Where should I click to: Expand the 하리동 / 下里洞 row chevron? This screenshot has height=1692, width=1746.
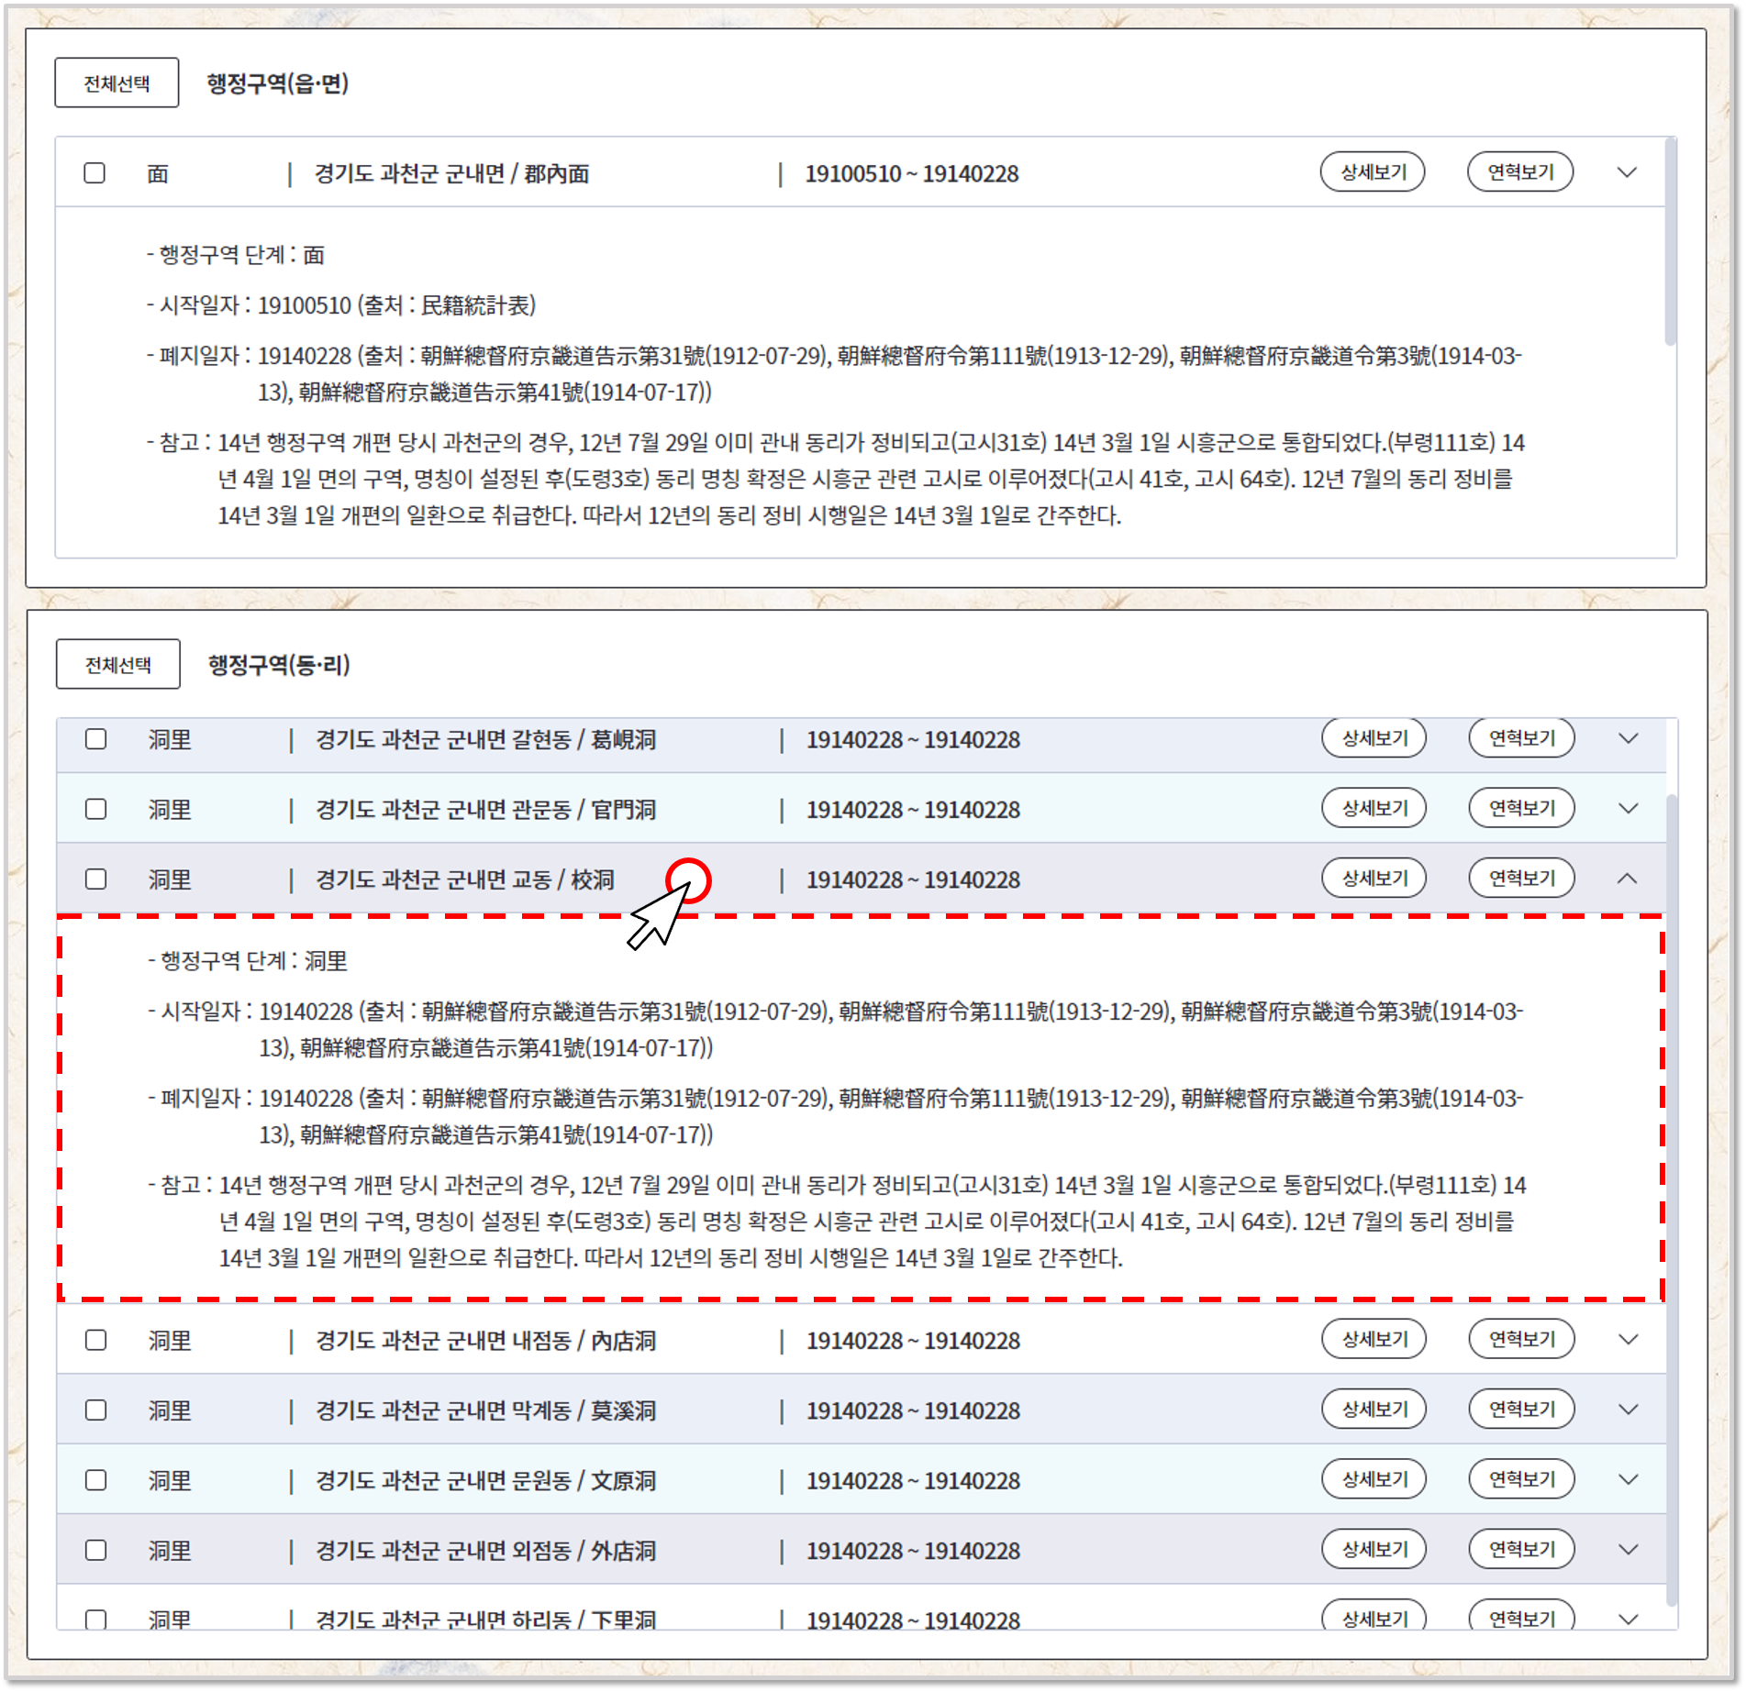1628,1620
